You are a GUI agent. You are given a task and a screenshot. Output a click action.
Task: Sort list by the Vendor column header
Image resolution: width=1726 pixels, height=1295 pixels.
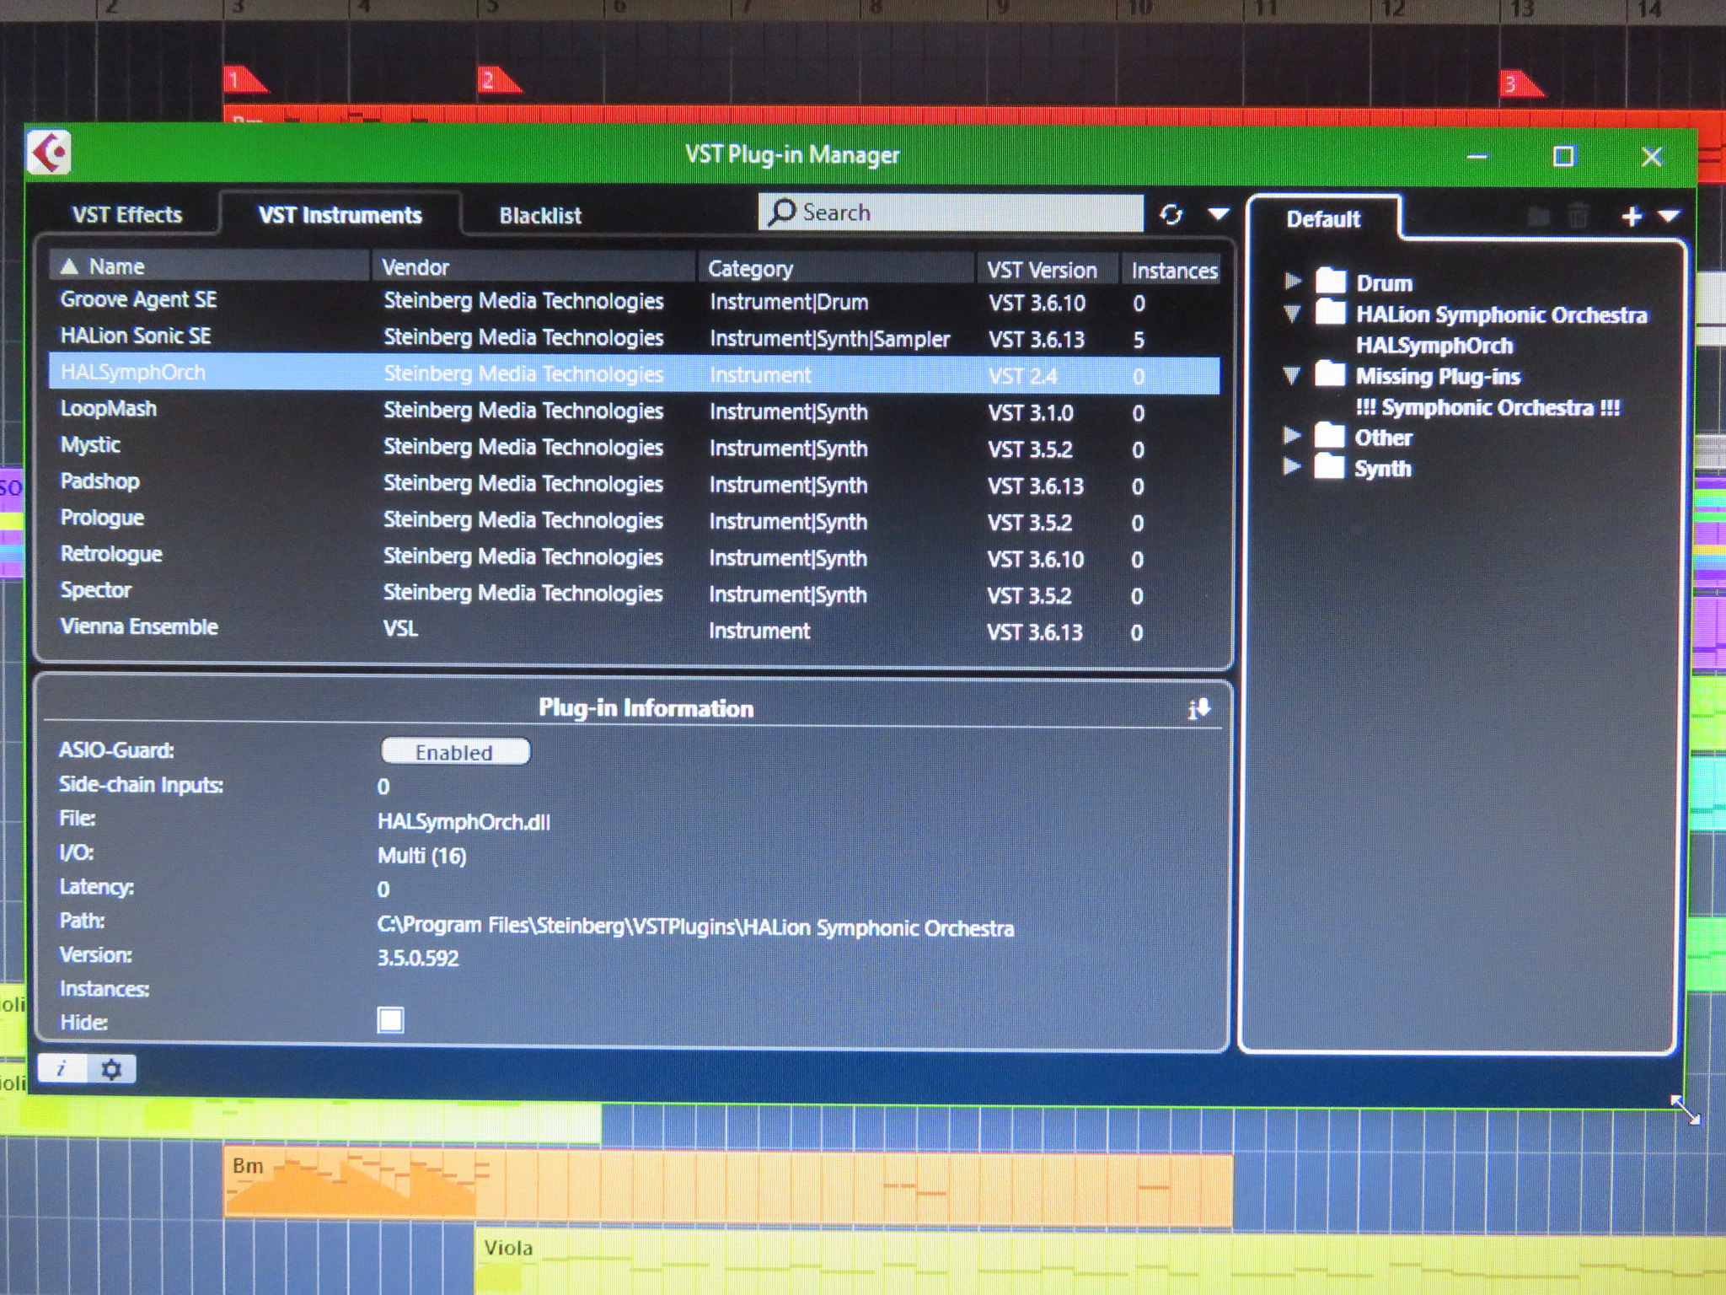pyautogui.click(x=416, y=267)
